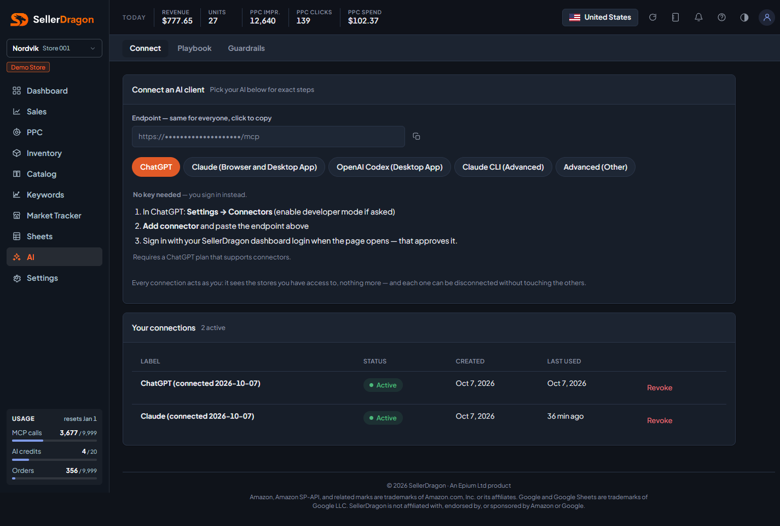The image size is (780, 526).
Task: Expand the Nordvik Store 001 selector
Action: click(x=54, y=48)
